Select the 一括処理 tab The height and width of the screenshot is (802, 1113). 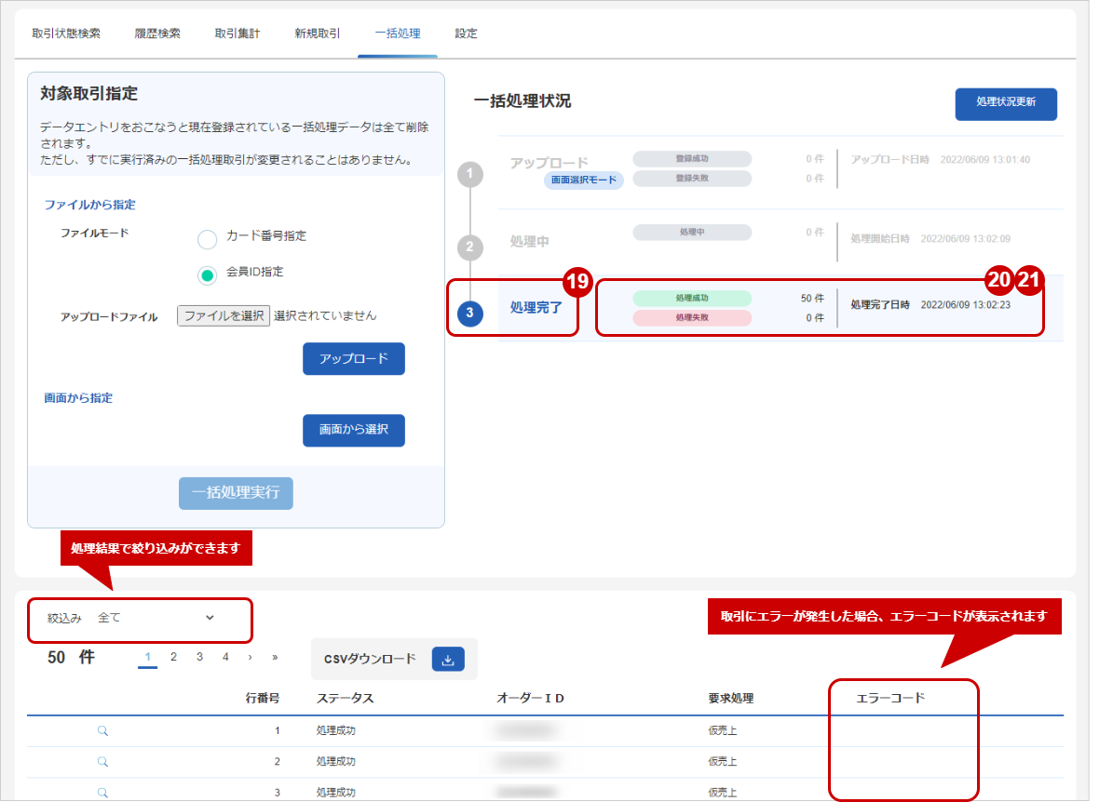point(398,33)
